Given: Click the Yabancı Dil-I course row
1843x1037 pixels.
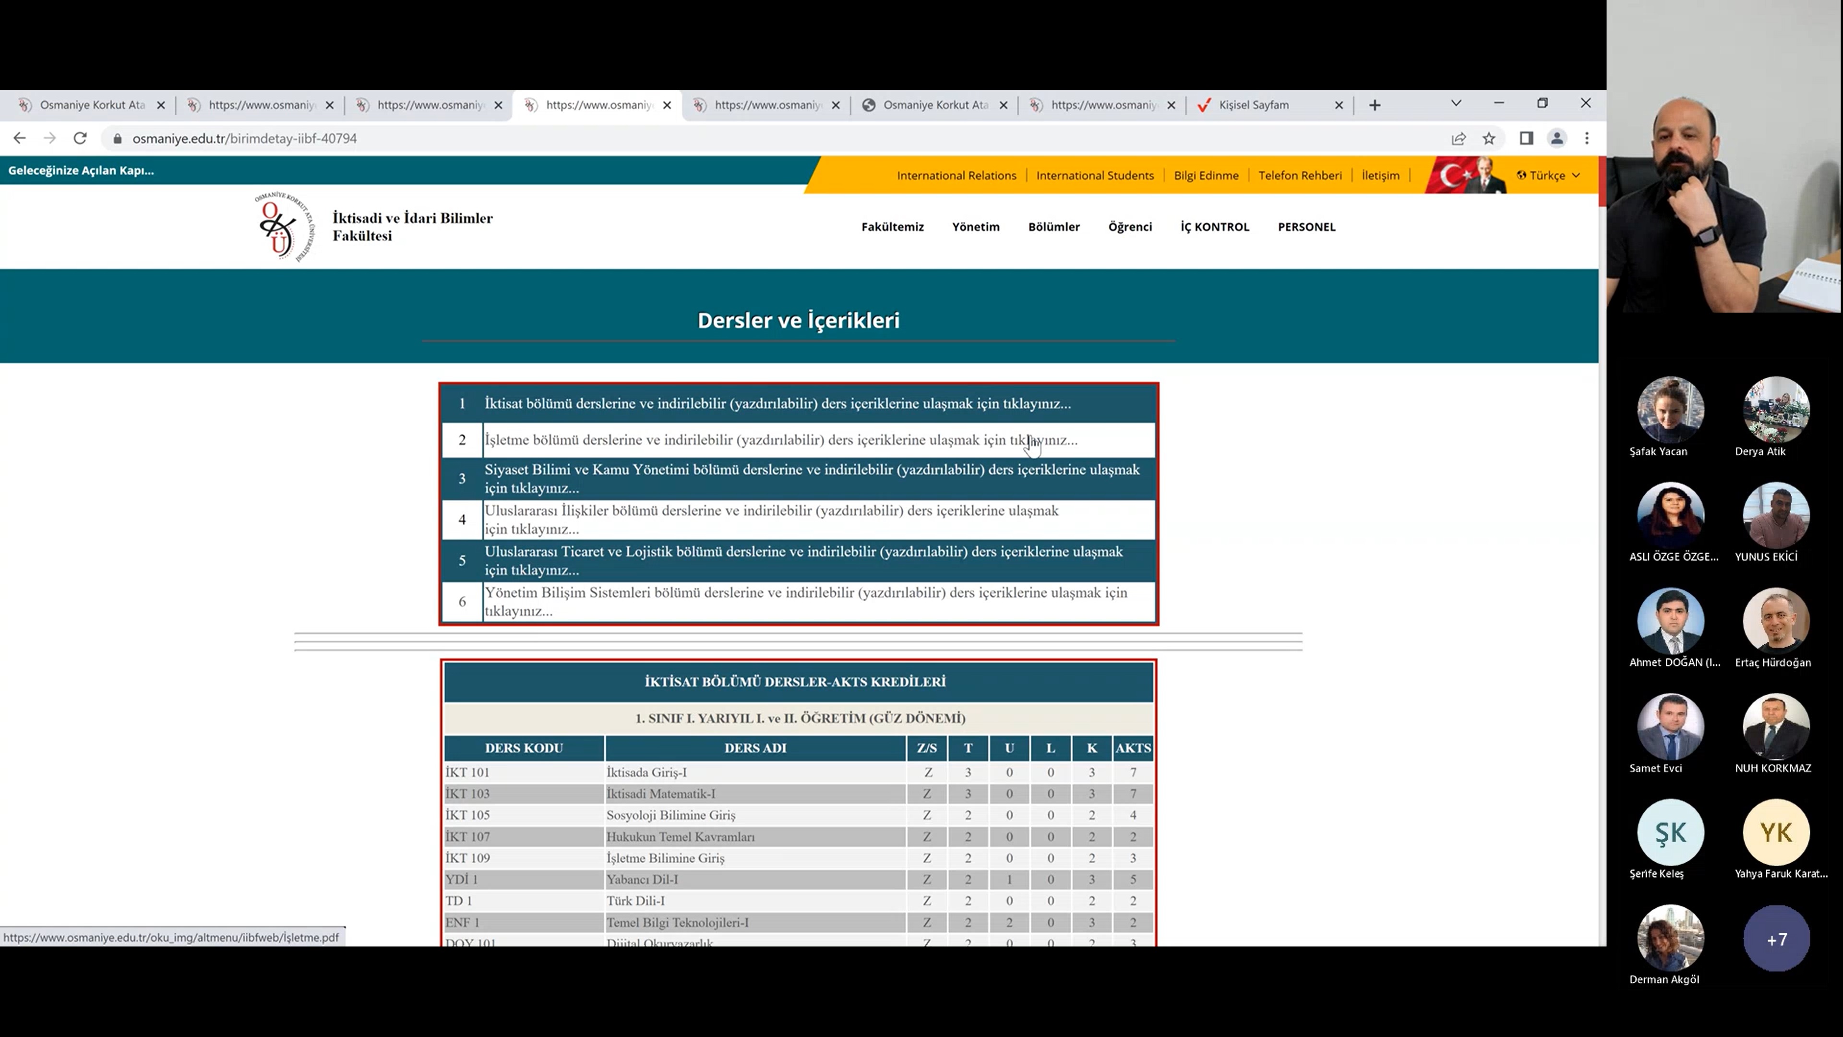Looking at the screenshot, I should [799, 880].
